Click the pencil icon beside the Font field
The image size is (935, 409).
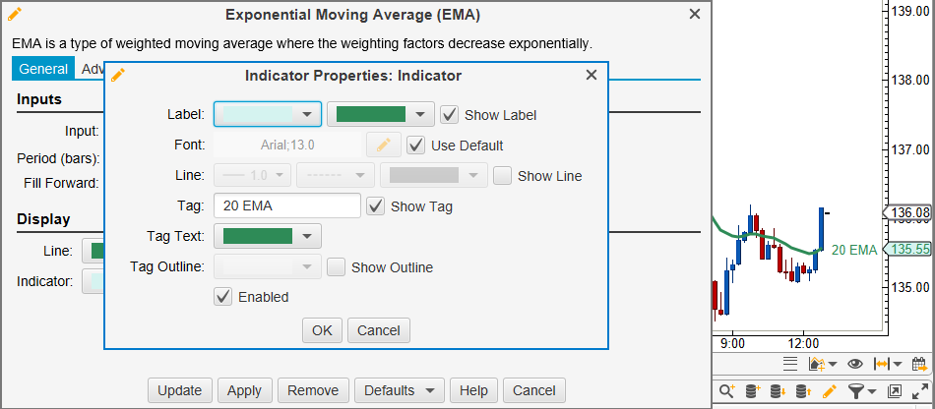pos(384,146)
